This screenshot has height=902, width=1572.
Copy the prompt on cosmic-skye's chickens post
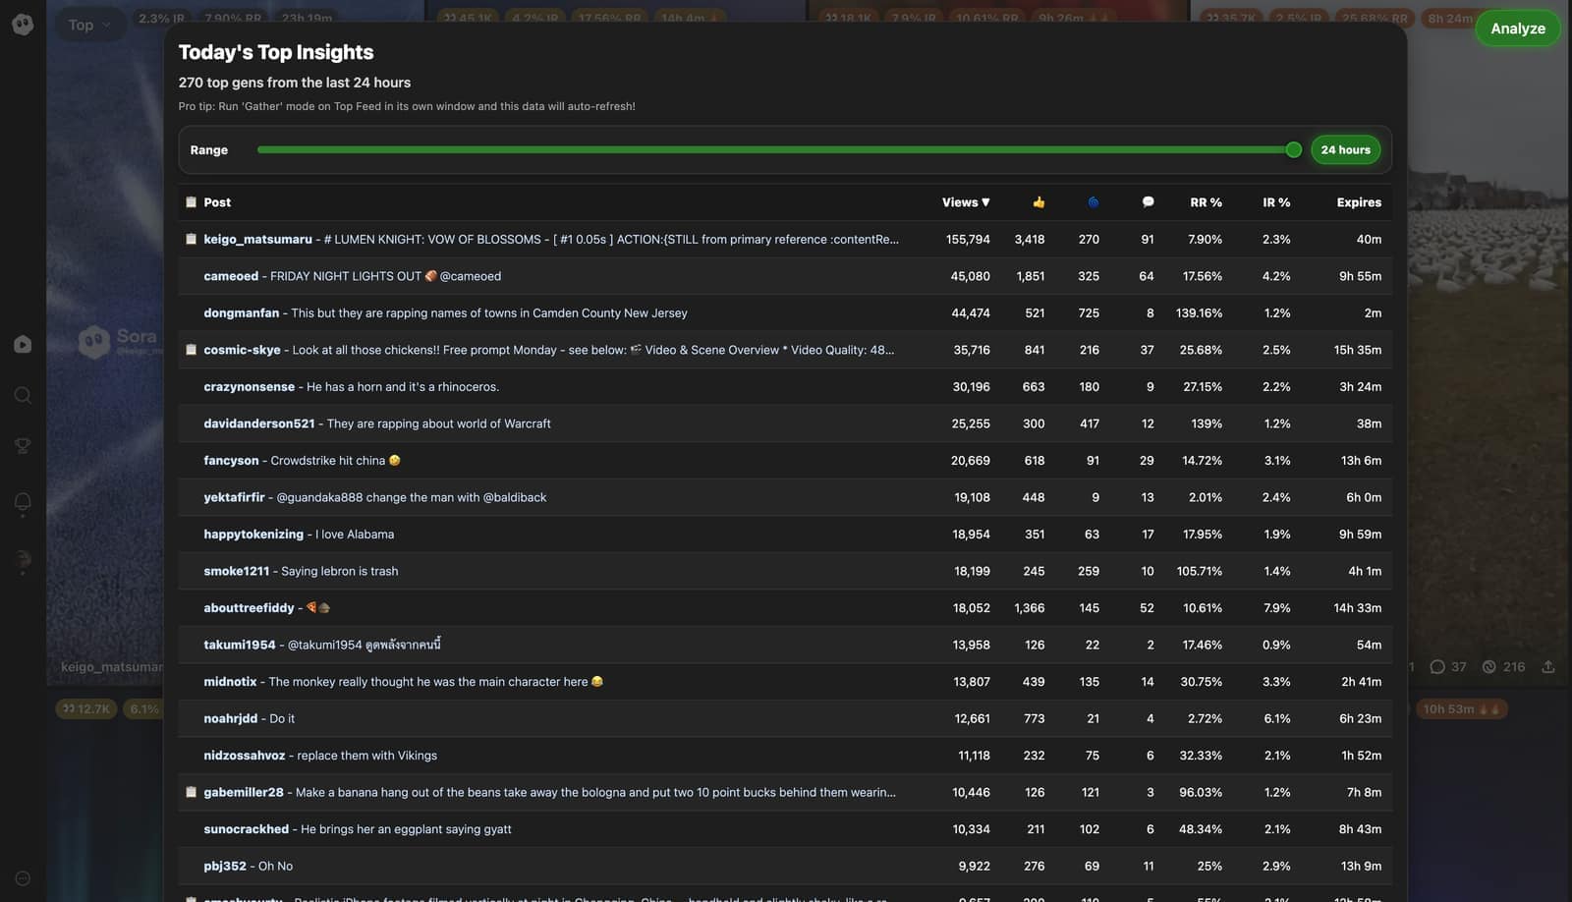(191, 350)
